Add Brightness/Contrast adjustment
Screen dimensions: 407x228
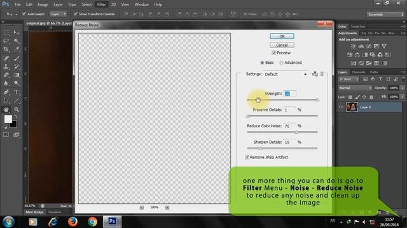354,46
